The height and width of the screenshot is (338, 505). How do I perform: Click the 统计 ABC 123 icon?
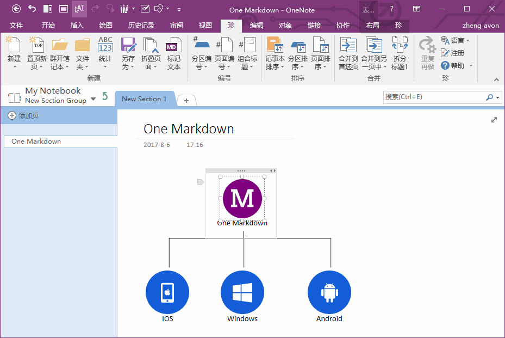(x=105, y=44)
